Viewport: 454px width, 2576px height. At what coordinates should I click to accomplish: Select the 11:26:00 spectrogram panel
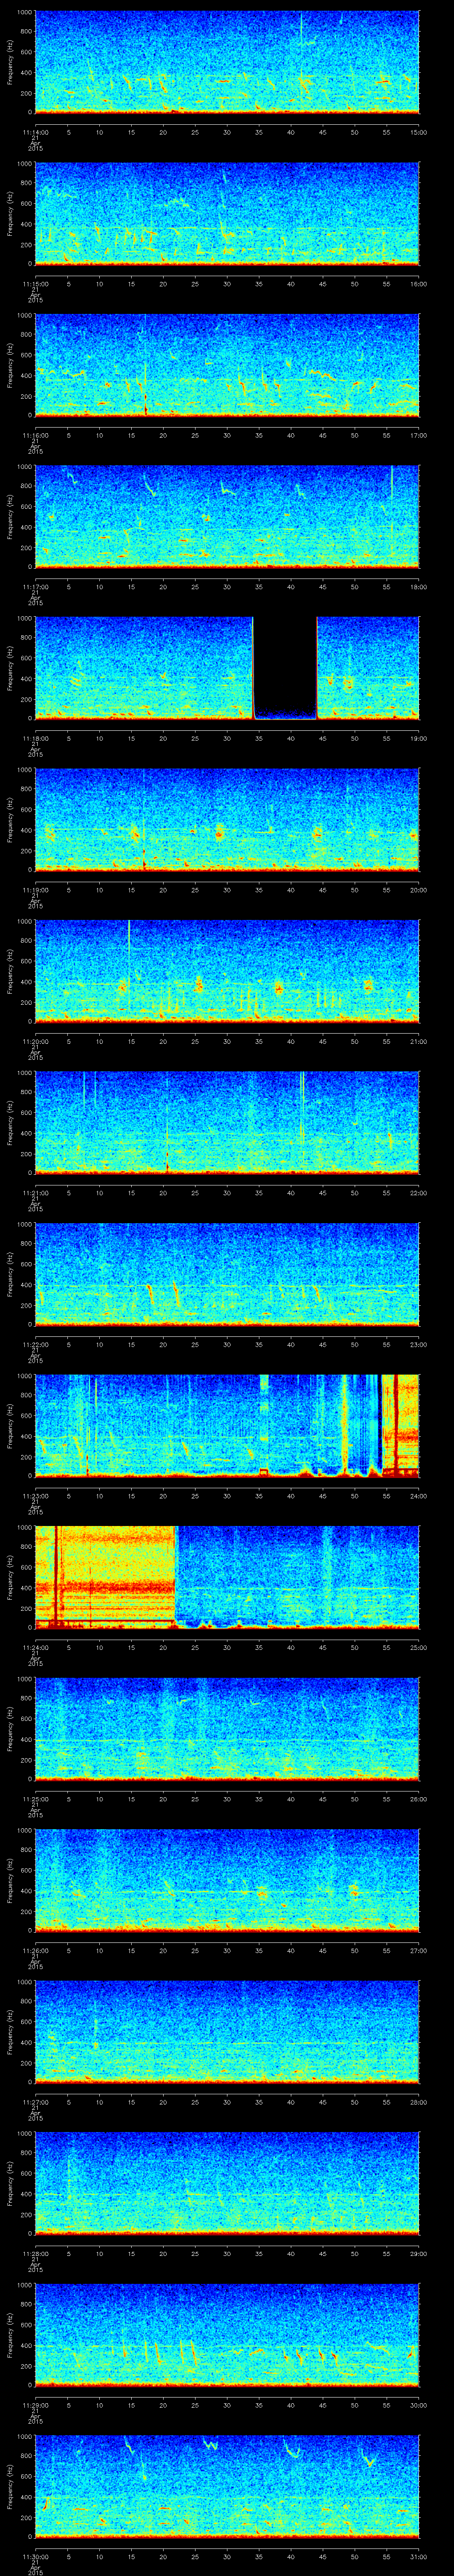pos(227,1880)
